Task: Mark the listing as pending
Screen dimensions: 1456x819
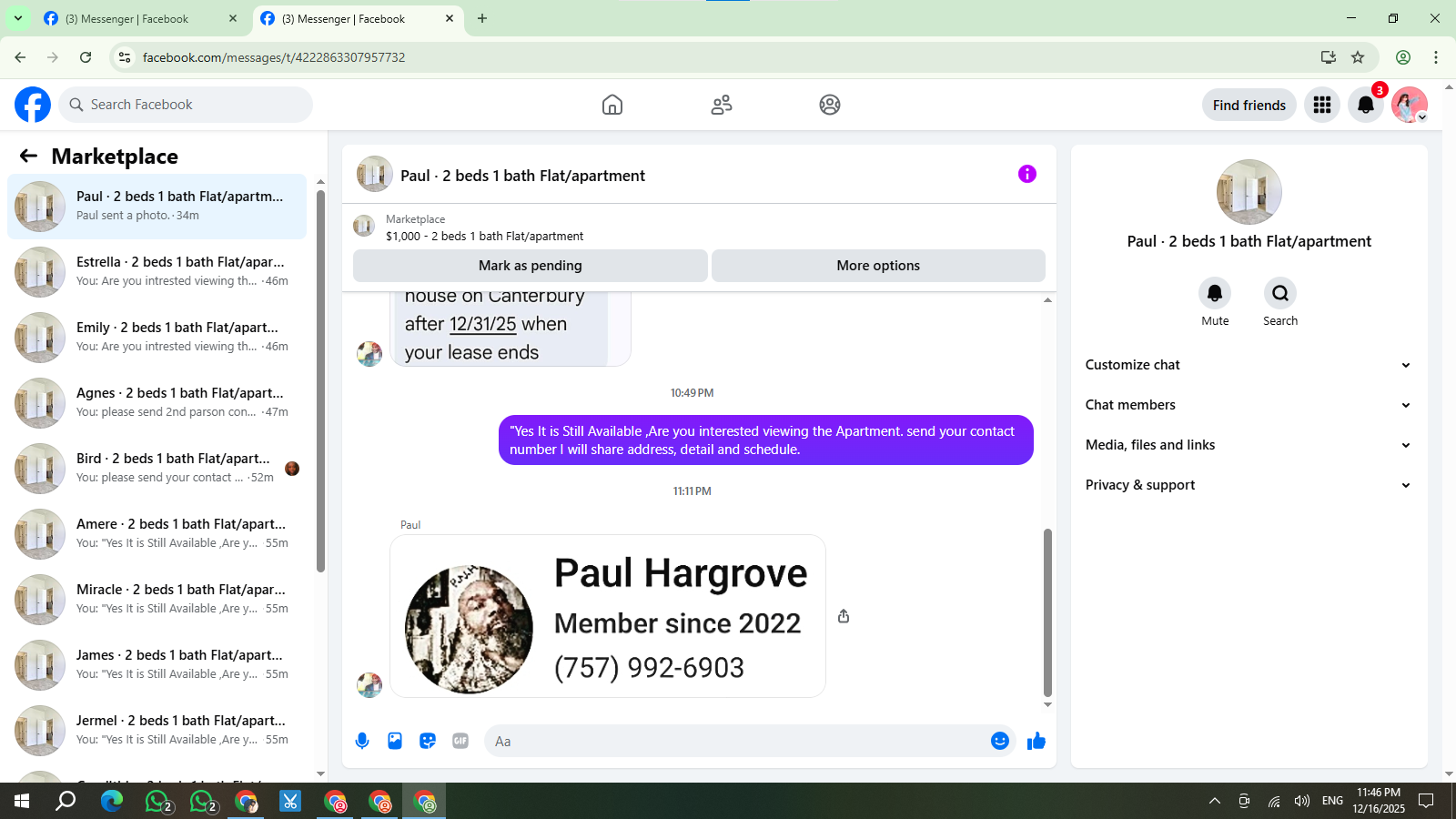Action: click(531, 266)
